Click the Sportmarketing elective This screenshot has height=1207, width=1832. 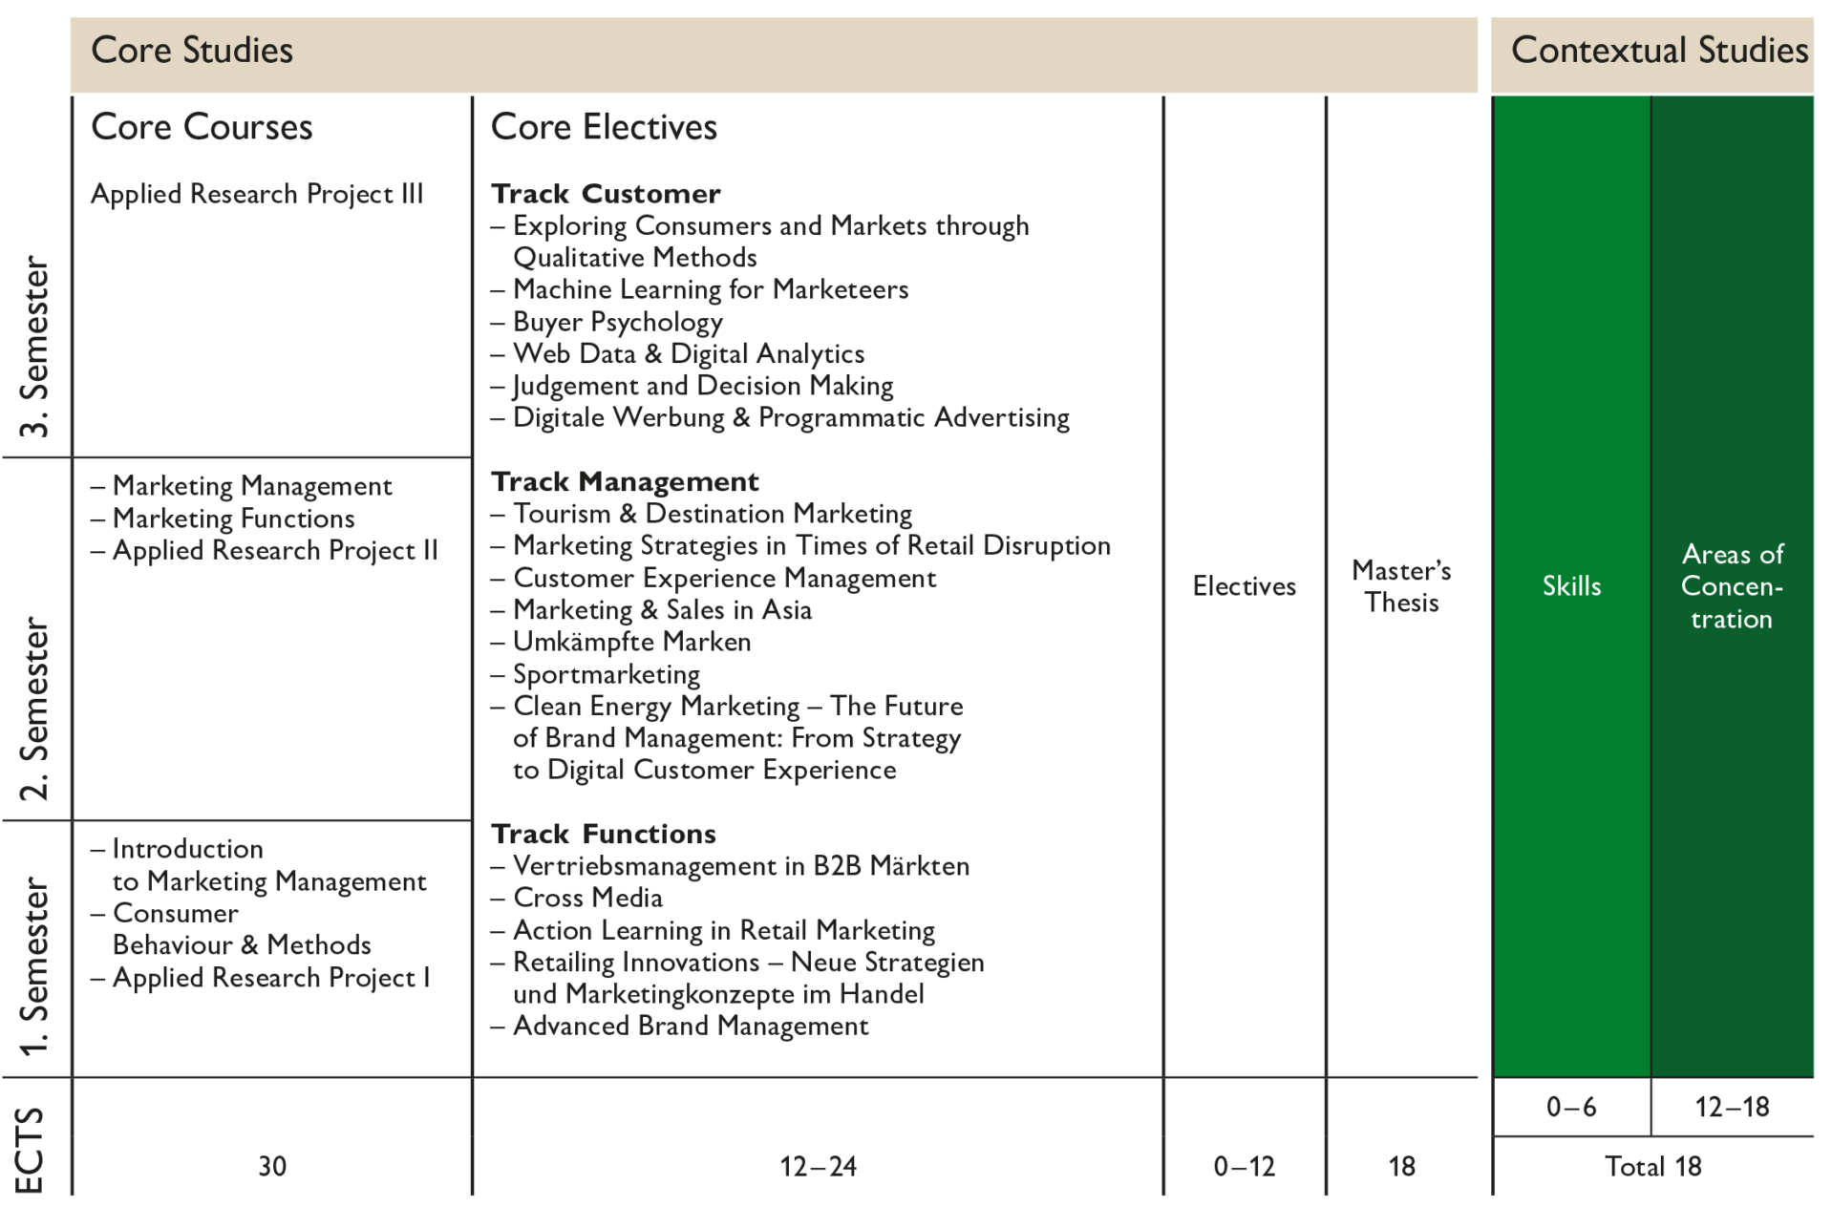point(607,674)
